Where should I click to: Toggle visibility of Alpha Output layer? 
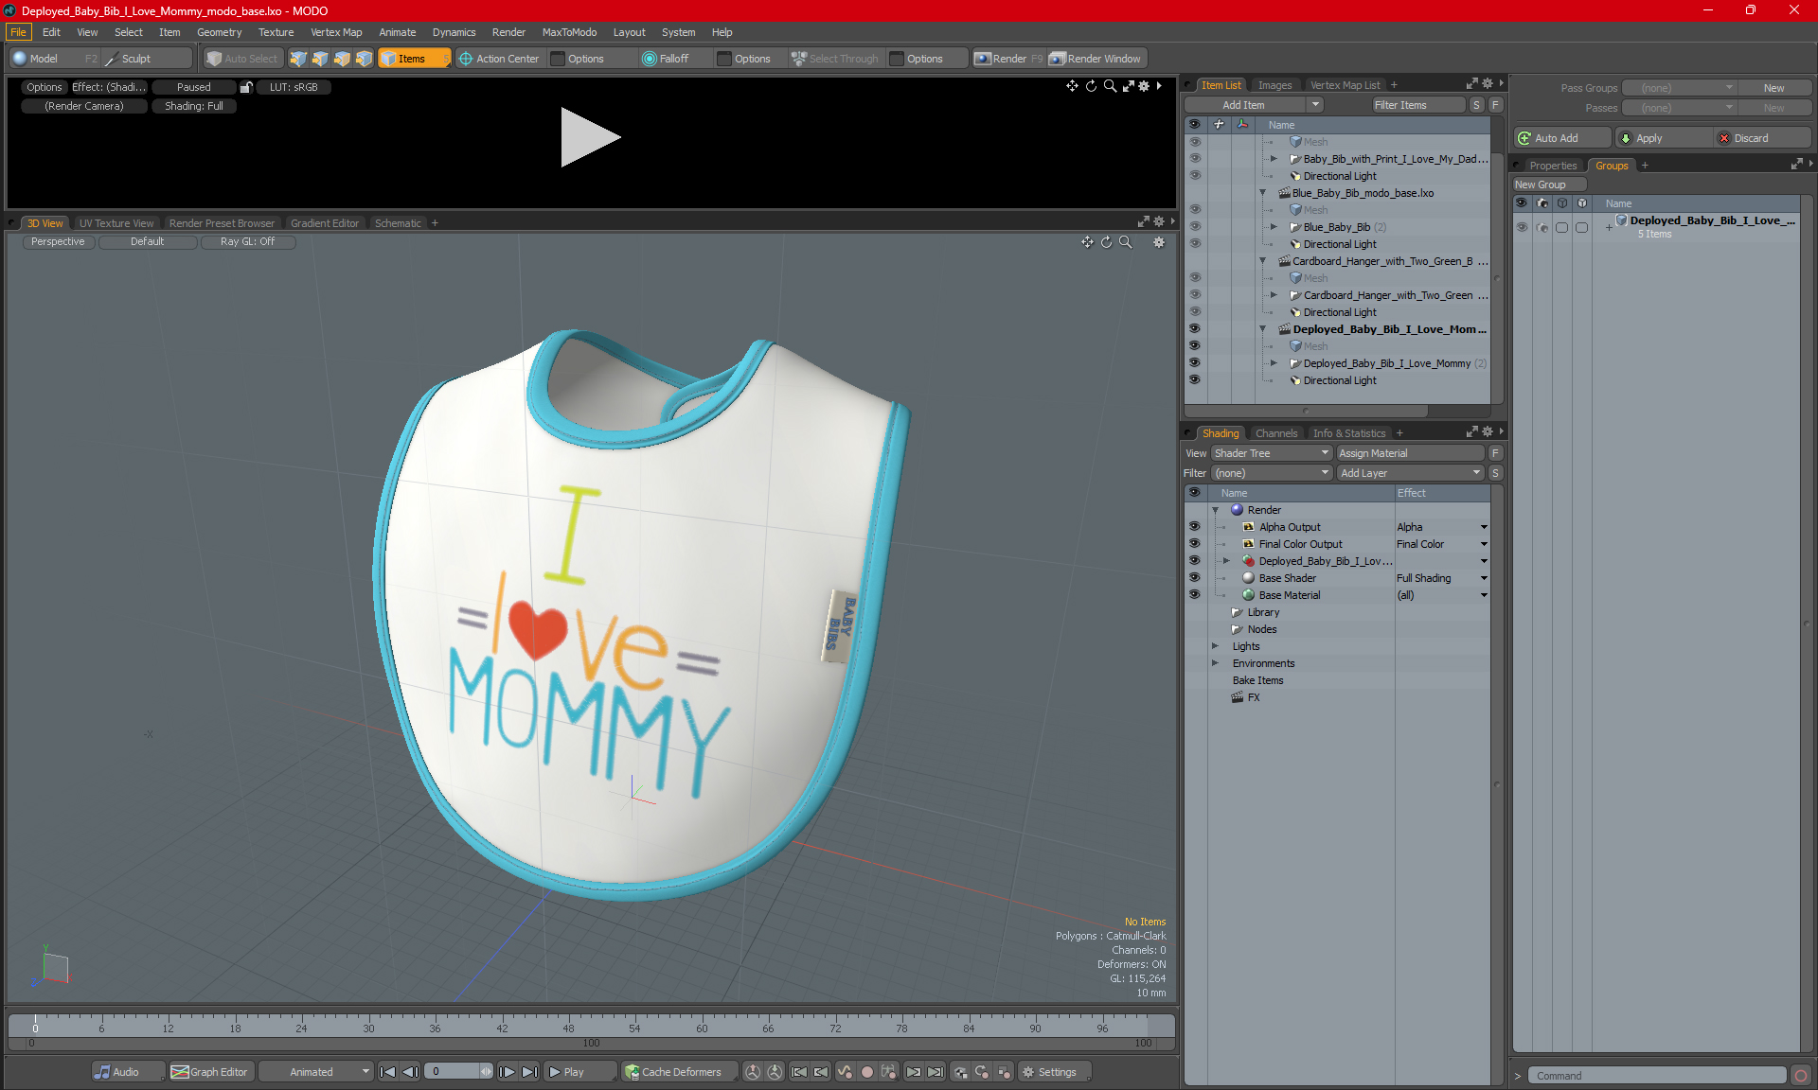pos(1194,527)
